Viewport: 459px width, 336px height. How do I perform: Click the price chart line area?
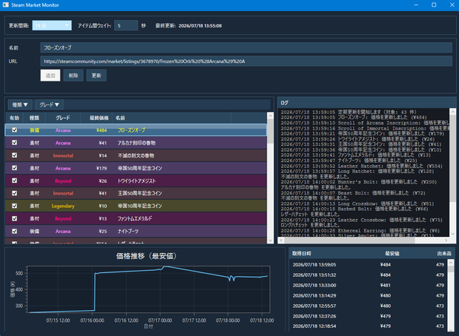(x=149, y=289)
